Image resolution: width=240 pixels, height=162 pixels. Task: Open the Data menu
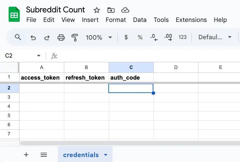(x=140, y=20)
